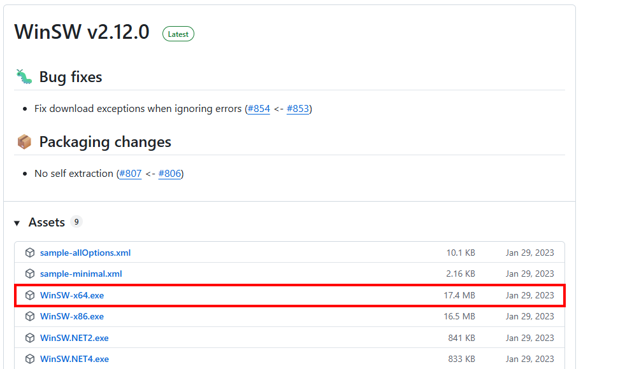Screen dimensions: 618x369
Task: Open issue #806 link
Action: click(169, 174)
